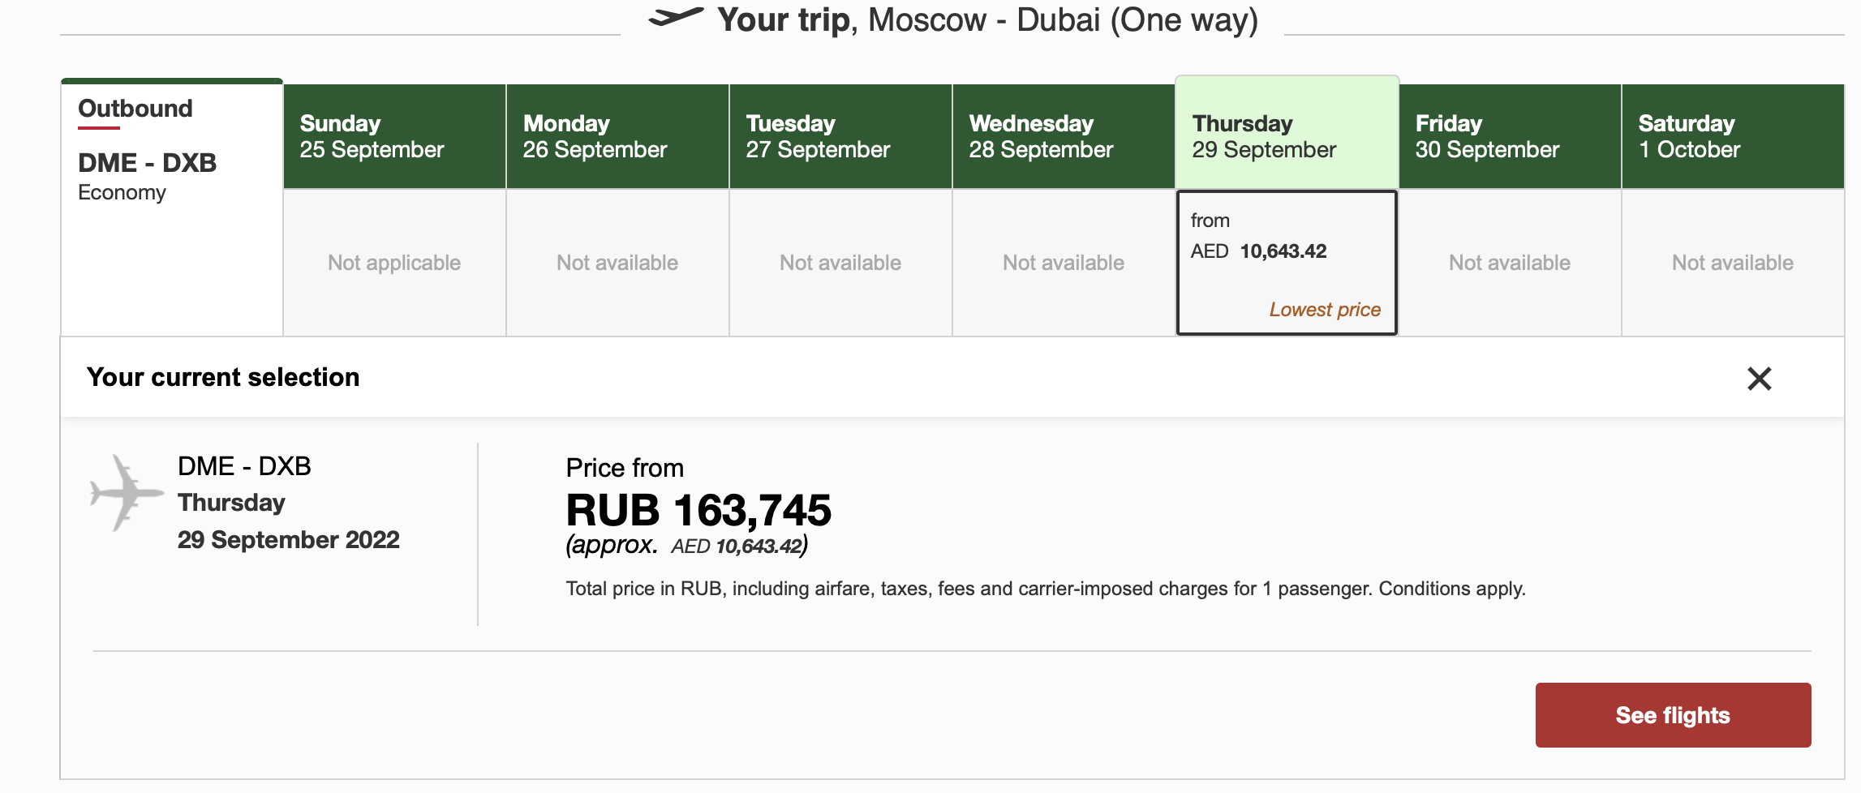This screenshot has height=793, width=1861.
Task: Click the Not applicable cell under Sunday
Action: click(x=394, y=263)
